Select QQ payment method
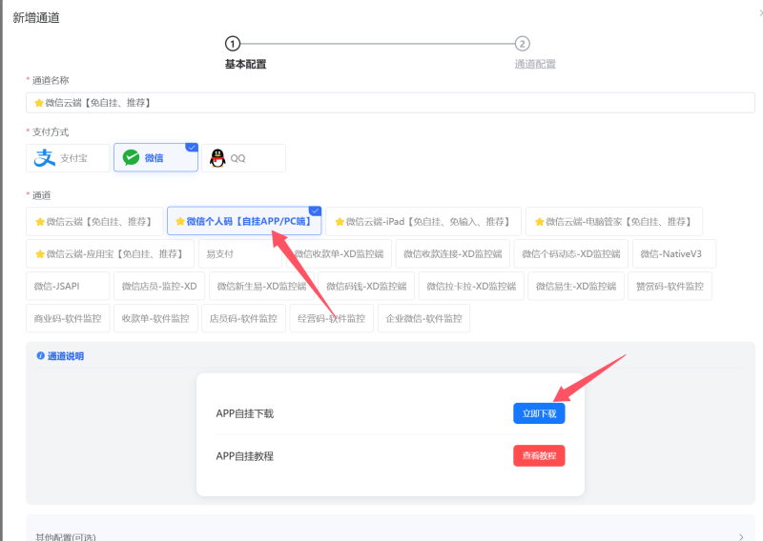Viewport: 763px width, 541px height. tap(243, 158)
